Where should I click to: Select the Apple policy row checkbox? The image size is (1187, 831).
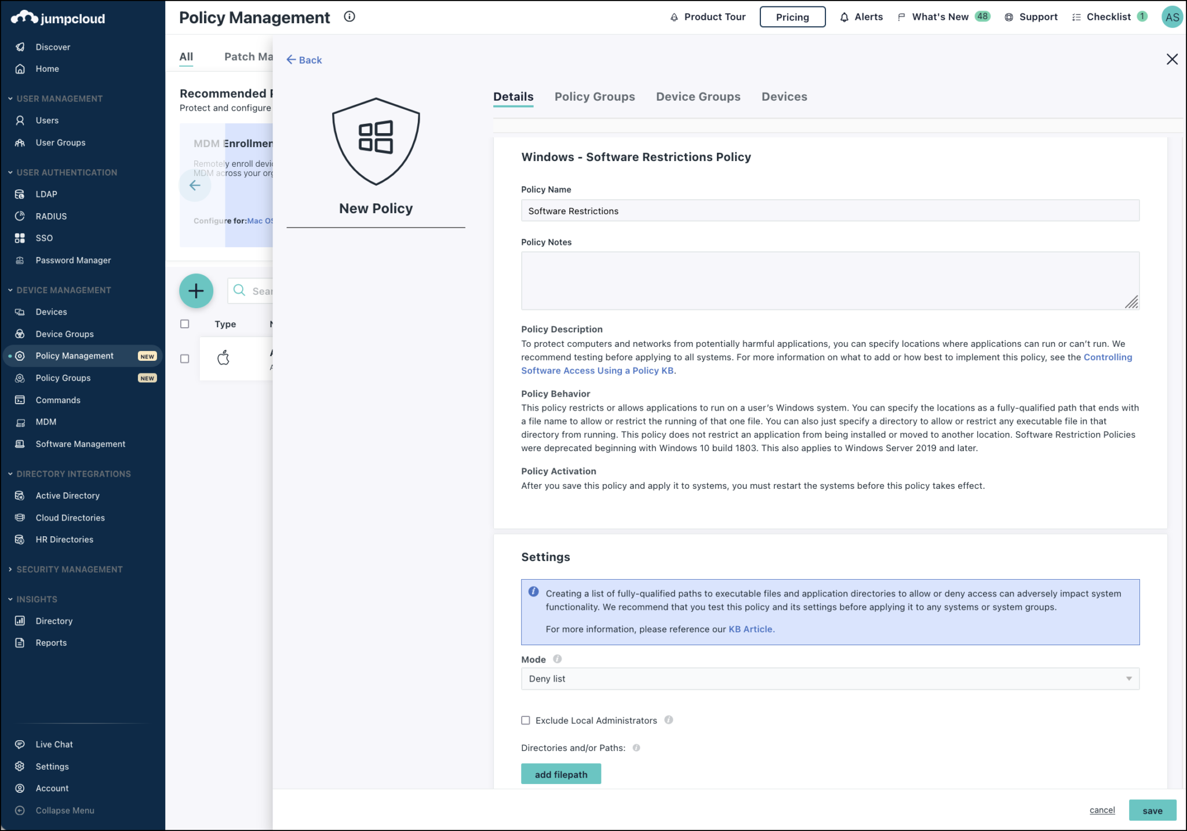pos(184,358)
